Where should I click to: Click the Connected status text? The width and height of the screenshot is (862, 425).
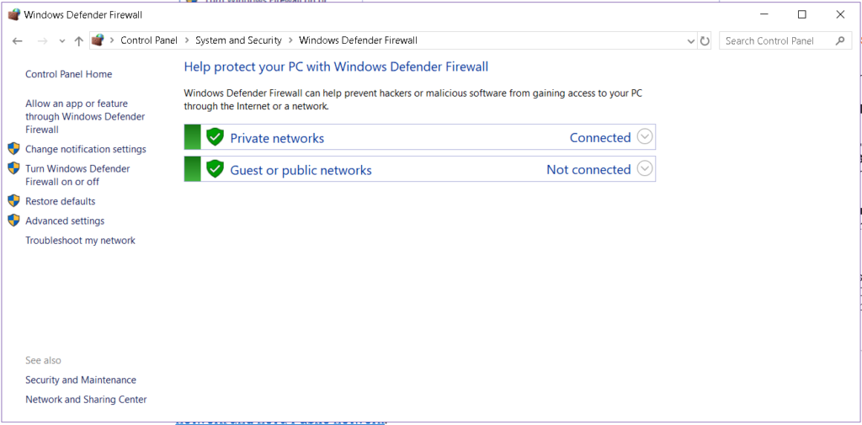tap(600, 137)
